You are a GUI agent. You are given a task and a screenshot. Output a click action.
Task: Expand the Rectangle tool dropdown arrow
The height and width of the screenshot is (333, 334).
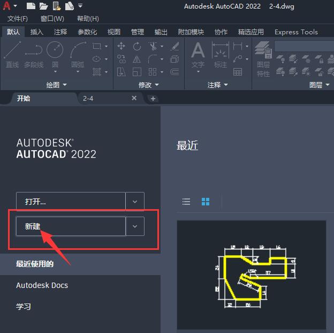pos(106,46)
